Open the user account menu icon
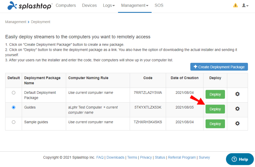 245,6
